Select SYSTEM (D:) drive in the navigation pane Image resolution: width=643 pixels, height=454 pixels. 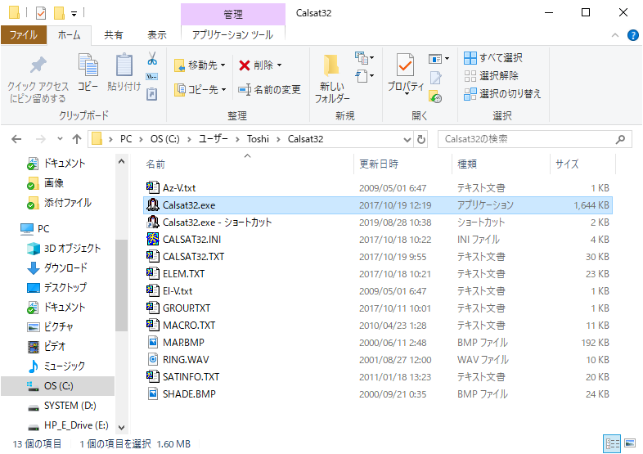pyautogui.click(x=61, y=406)
